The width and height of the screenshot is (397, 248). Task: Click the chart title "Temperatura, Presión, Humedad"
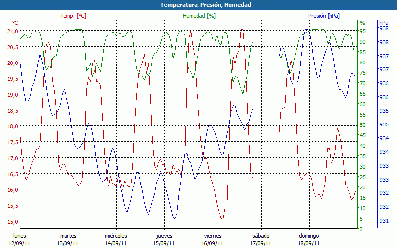click(x=198, y=5)
